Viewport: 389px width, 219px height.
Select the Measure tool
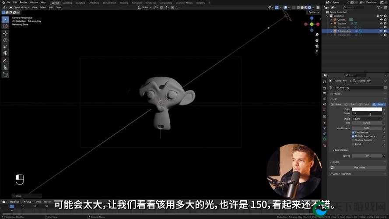5,67
